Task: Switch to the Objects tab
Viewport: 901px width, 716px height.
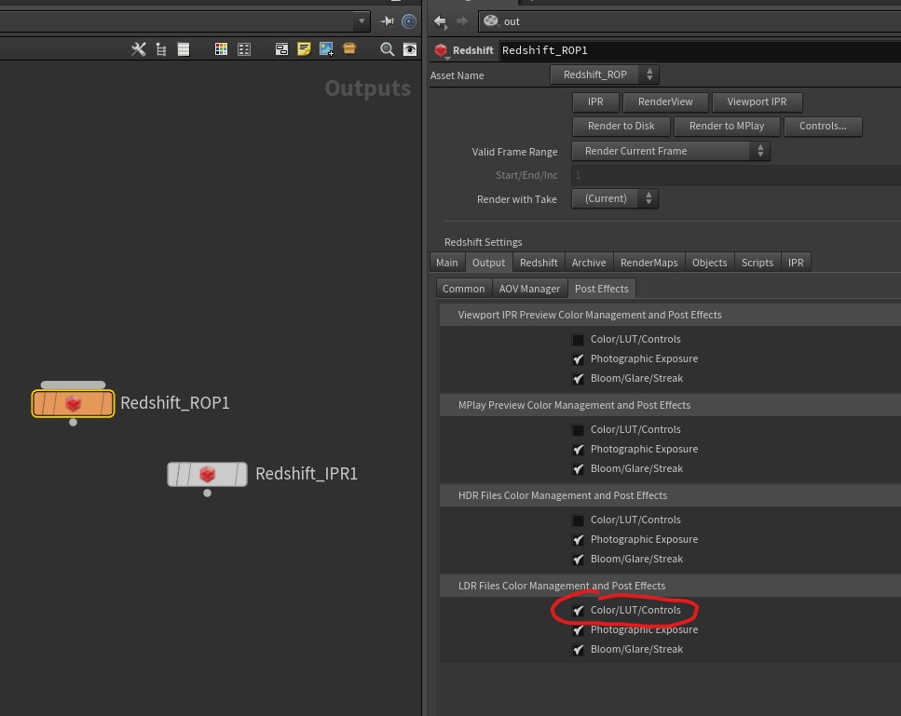Action: pyautogui.click(x=709, y=263)
